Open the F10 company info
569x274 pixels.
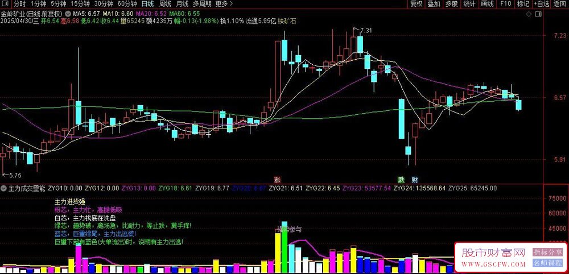tap(505, 5)
